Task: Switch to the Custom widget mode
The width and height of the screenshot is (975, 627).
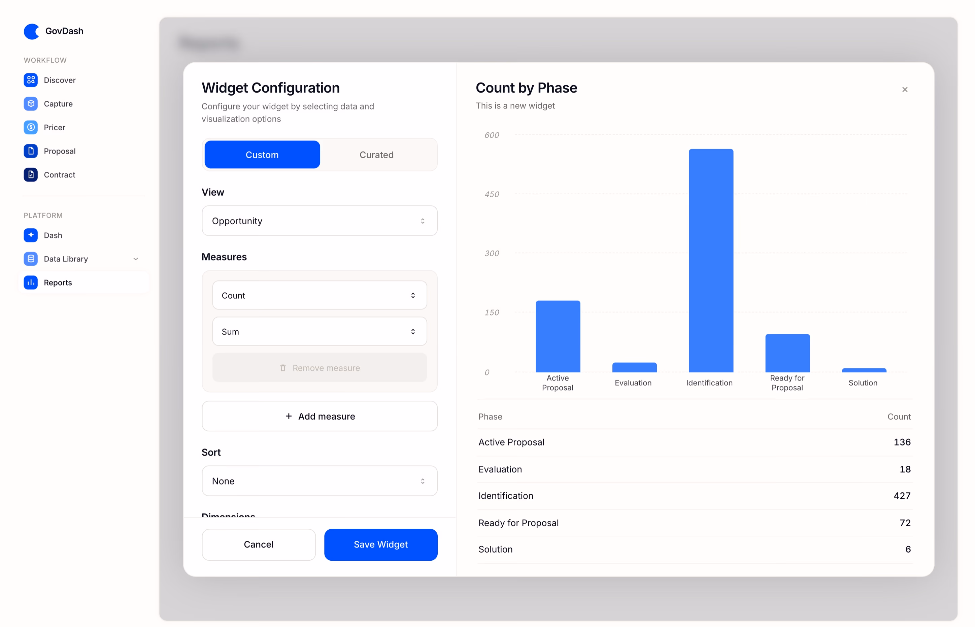Action: pyautogui.click(x=262, y=155)
